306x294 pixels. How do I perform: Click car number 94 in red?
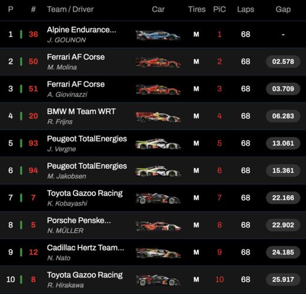34,171
